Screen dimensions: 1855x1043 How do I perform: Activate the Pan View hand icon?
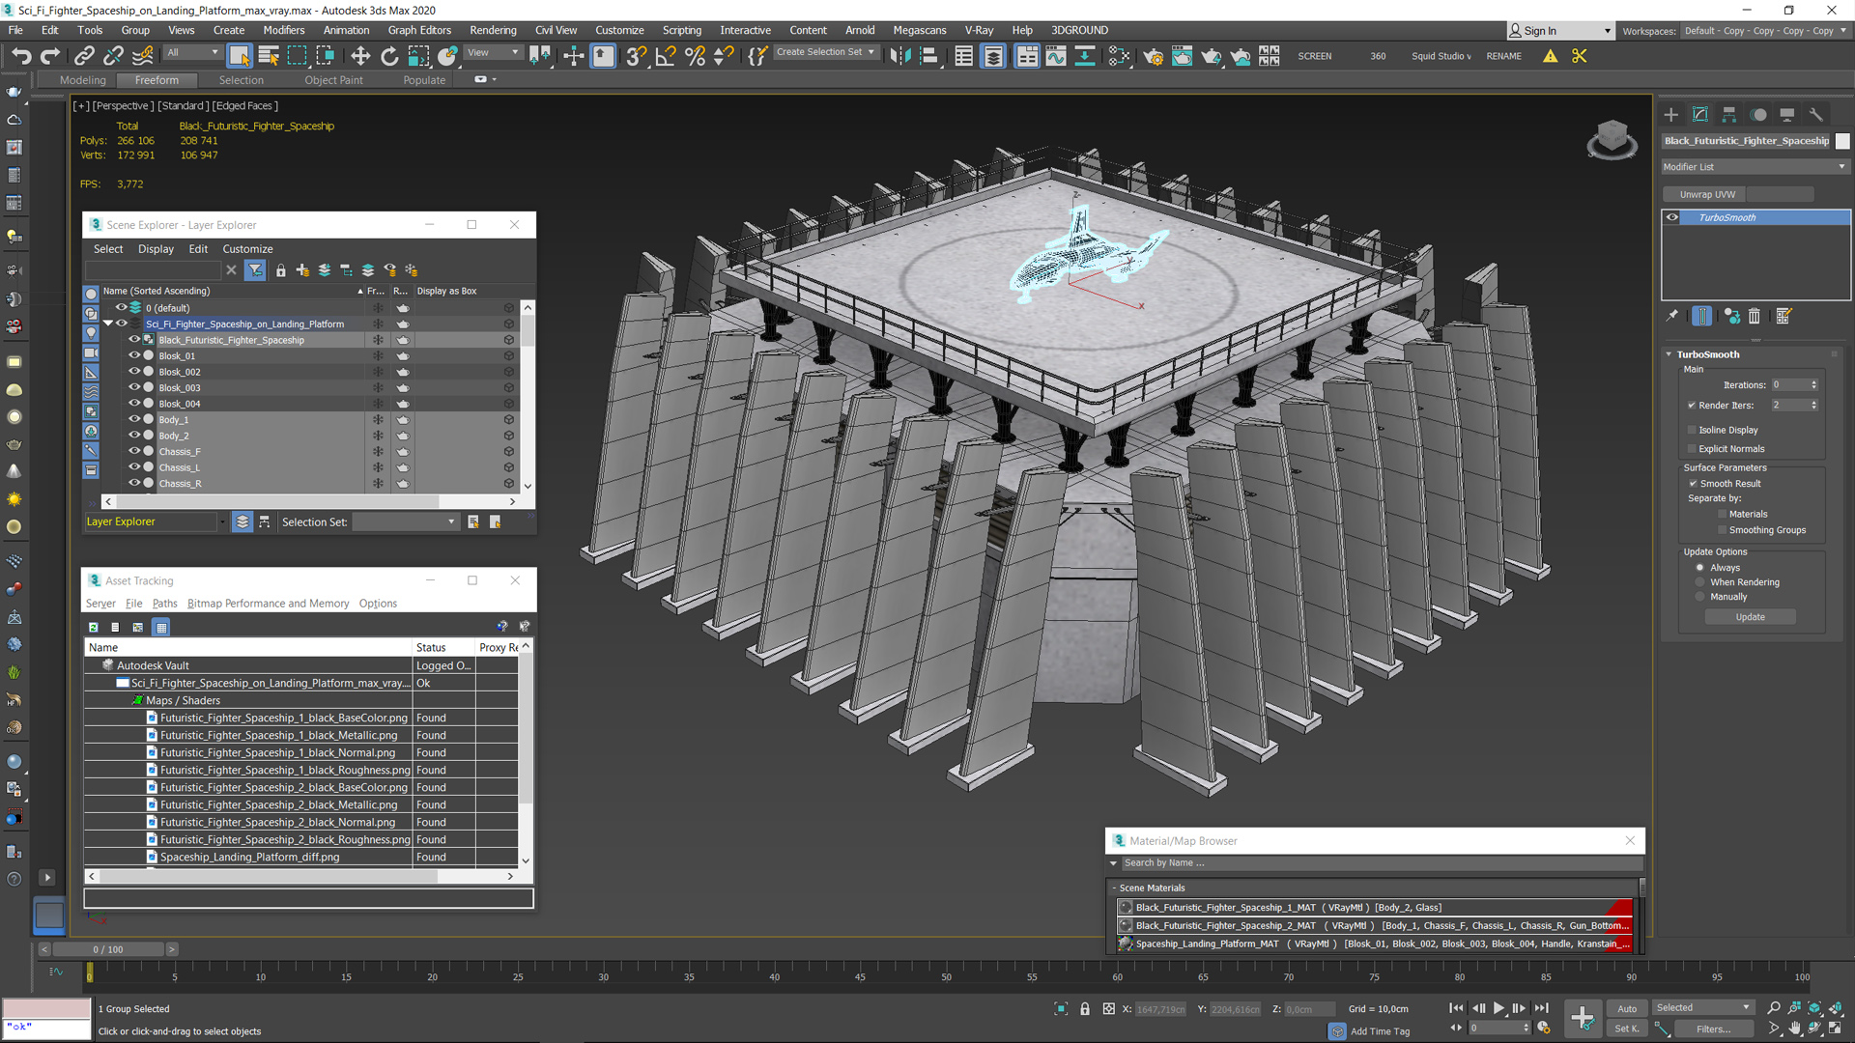pos(1795,1029)
